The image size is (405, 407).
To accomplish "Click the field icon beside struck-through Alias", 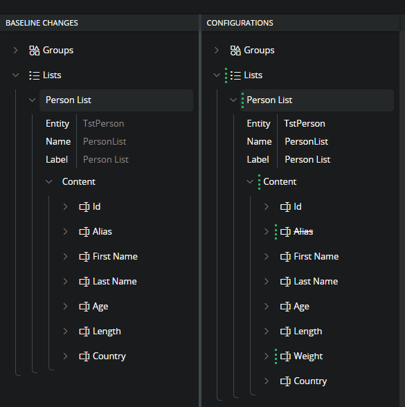I will (x=285, y=231).
